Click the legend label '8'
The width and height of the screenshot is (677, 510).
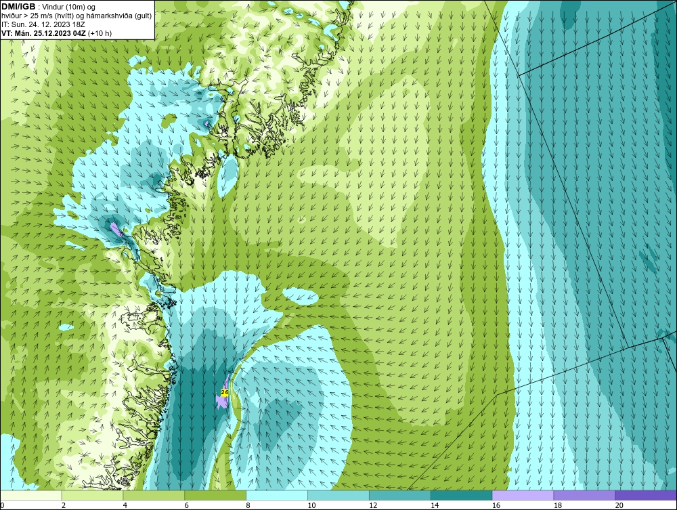pos(248,505)
